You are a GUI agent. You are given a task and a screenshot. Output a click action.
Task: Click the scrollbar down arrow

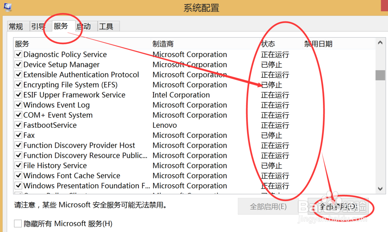point(380,189)
